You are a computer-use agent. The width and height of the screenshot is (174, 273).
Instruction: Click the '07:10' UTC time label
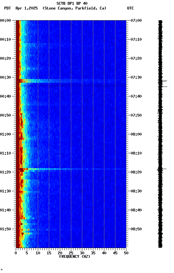(136, 39)
